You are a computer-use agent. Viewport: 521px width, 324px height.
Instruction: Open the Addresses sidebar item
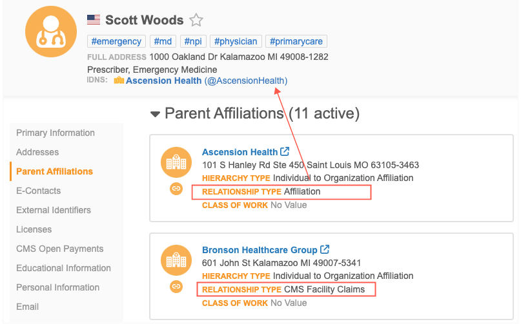tap(37, 152)
